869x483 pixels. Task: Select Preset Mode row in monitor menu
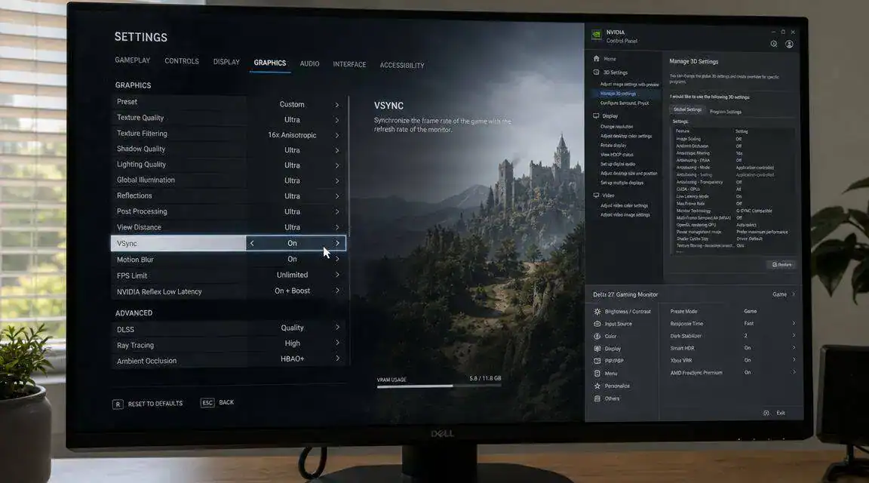733,311
